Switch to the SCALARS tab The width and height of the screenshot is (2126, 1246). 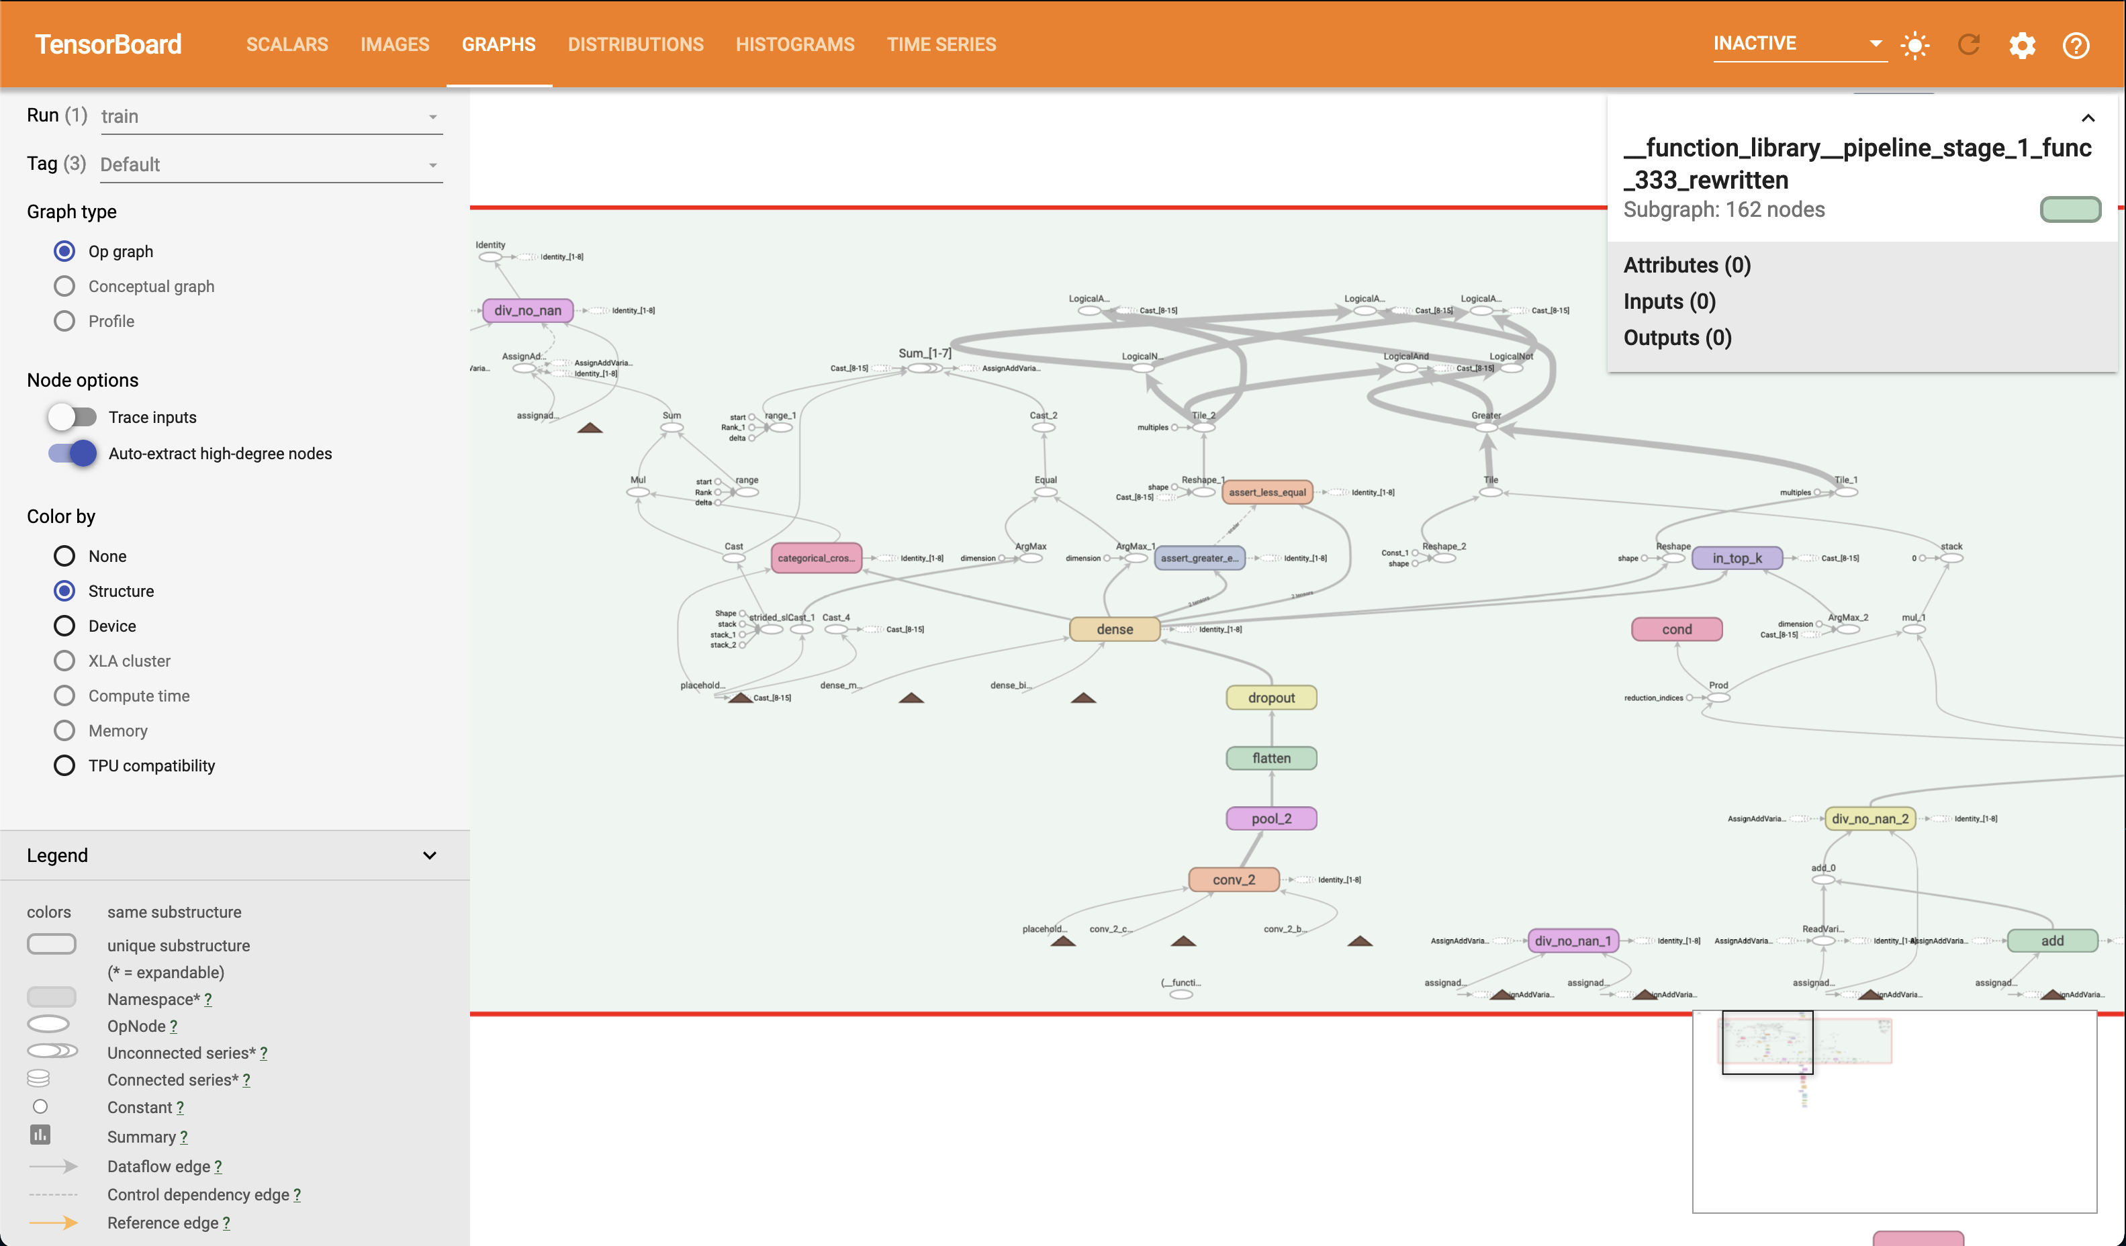point(287,45)
